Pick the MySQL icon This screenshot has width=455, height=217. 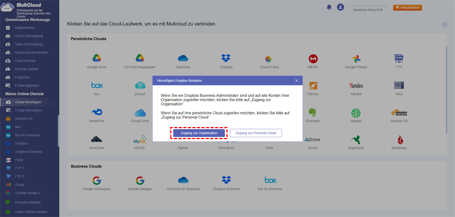click(x=140, y=139)
